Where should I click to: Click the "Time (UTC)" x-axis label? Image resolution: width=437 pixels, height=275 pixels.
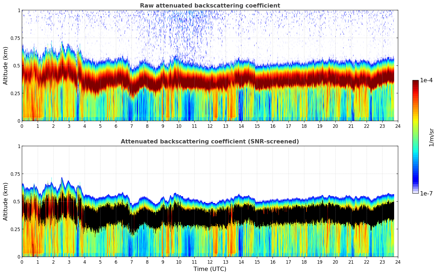click(210, 269)
